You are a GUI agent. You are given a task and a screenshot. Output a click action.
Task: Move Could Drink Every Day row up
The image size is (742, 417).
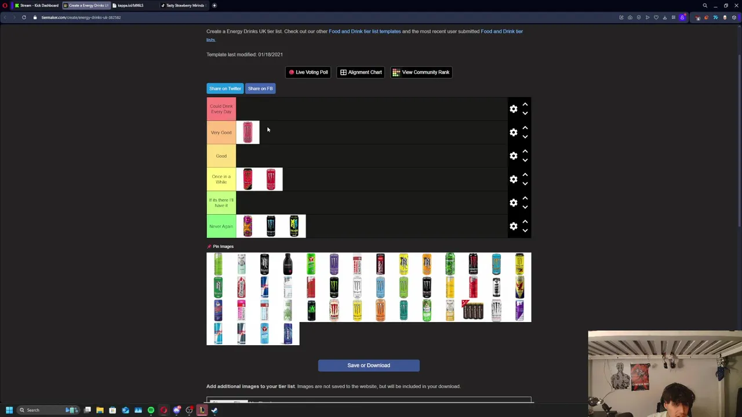pyautogui.click(x=525, y=104)
